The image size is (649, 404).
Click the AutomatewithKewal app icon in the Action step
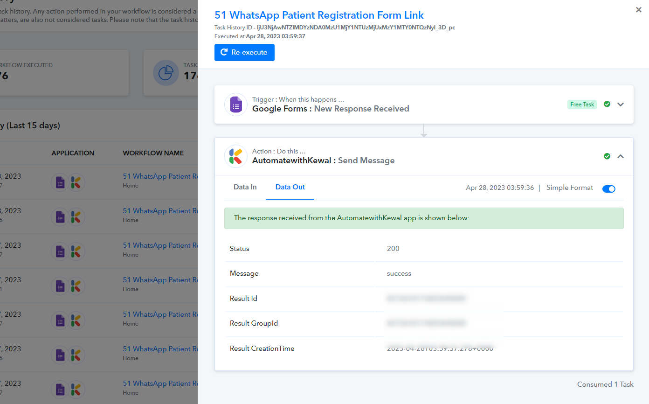(236, 156)
